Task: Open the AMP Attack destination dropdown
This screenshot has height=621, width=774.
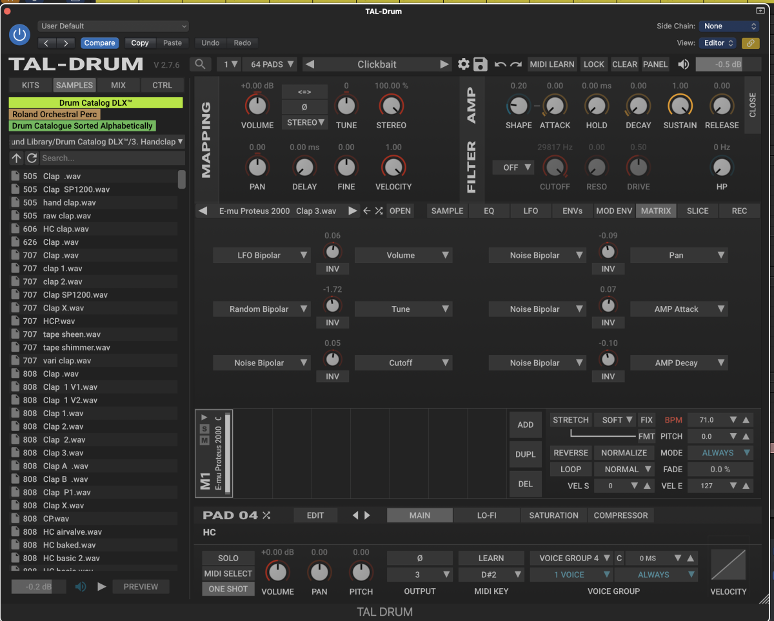Action: [x=679, y=309]
